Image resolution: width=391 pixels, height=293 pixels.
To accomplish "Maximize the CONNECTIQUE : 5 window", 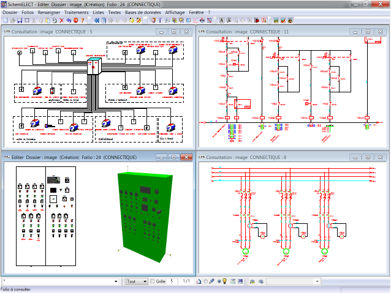I will 174,32.
